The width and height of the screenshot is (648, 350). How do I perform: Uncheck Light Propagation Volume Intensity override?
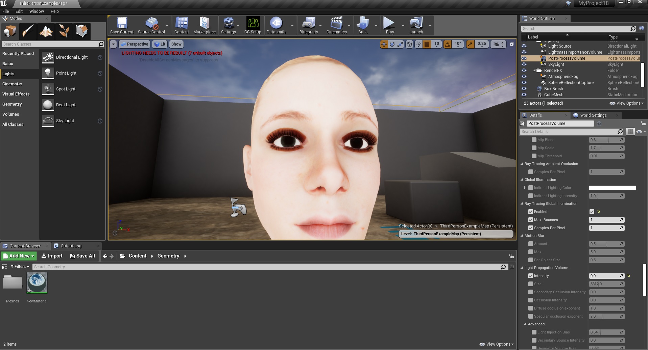click(531, 276)
